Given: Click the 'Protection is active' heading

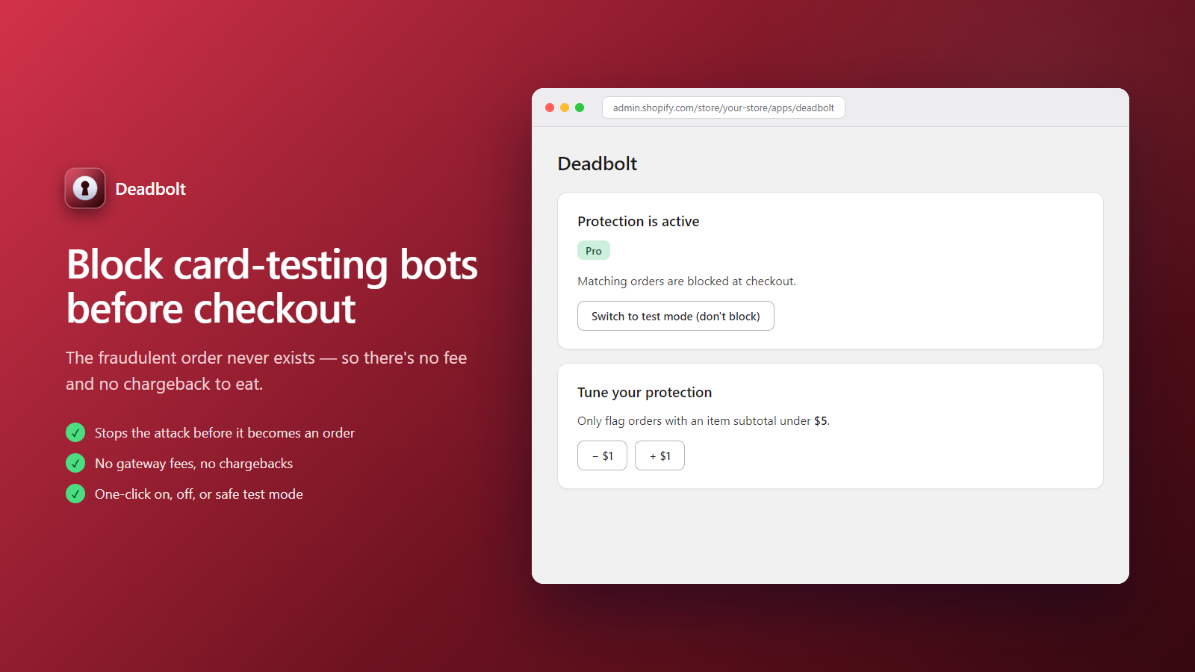Looking at the screenshot, I should tap(639, 221).
